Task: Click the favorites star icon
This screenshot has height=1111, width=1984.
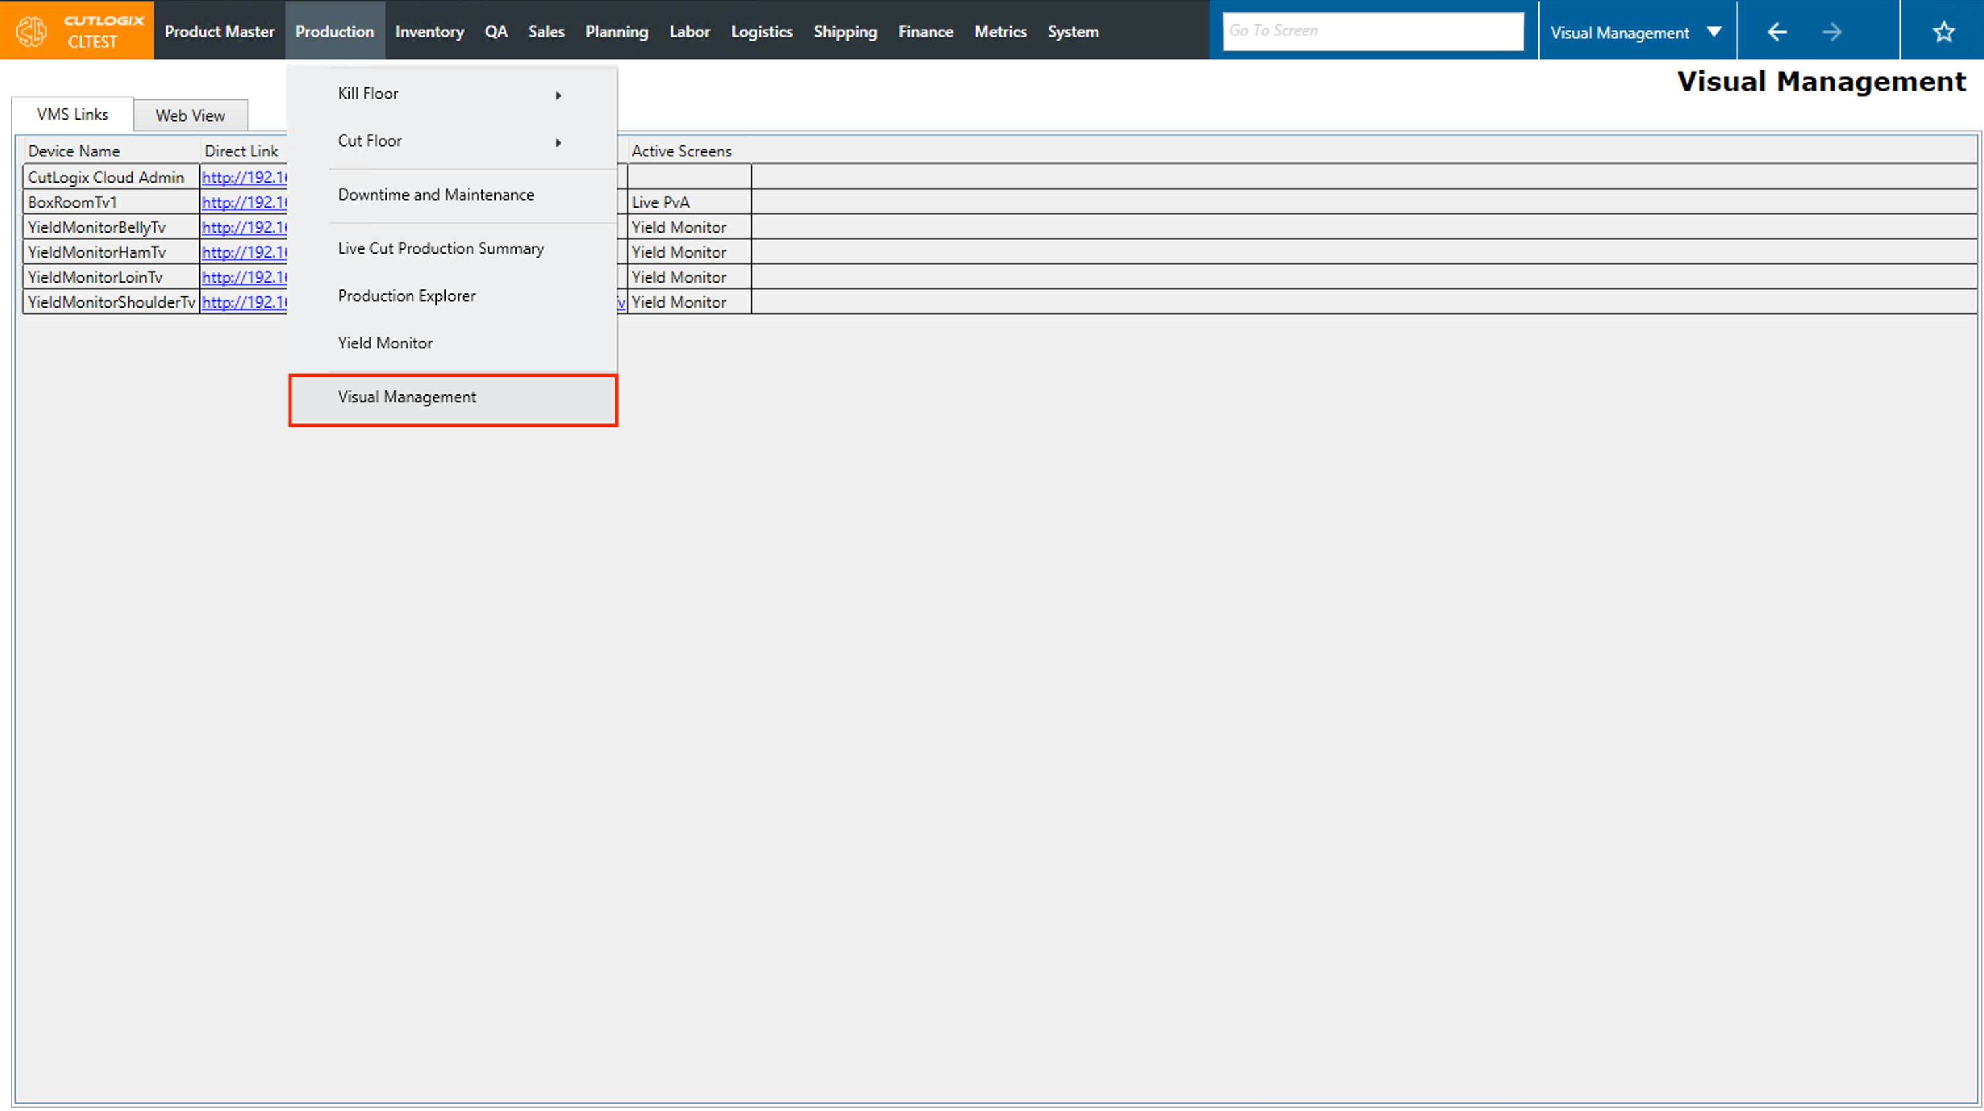Action: pyautogui.click(x=1943, y=32)
